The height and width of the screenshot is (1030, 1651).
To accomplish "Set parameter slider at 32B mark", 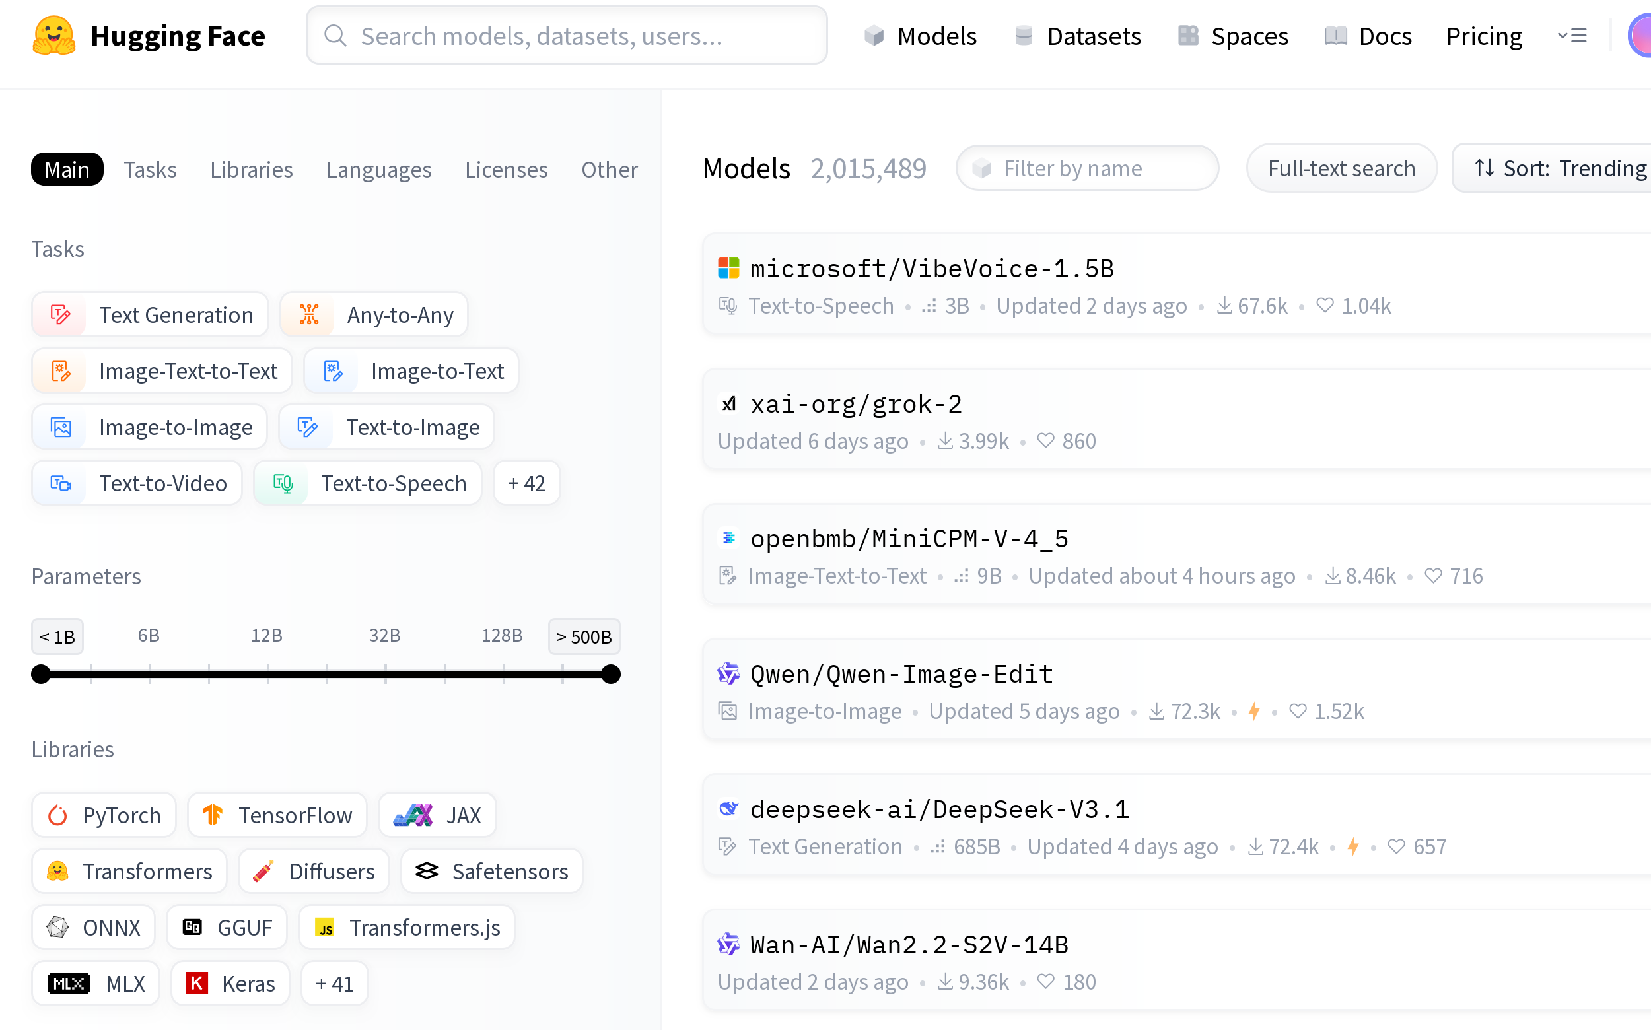I will 386,673.
